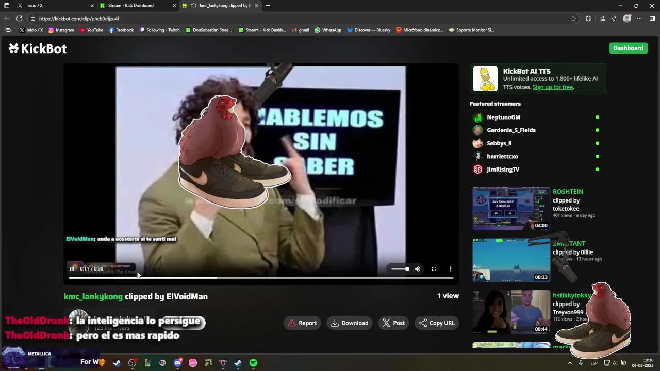
Task: Adjust the video volume slider
Action: tap(400, 269)
